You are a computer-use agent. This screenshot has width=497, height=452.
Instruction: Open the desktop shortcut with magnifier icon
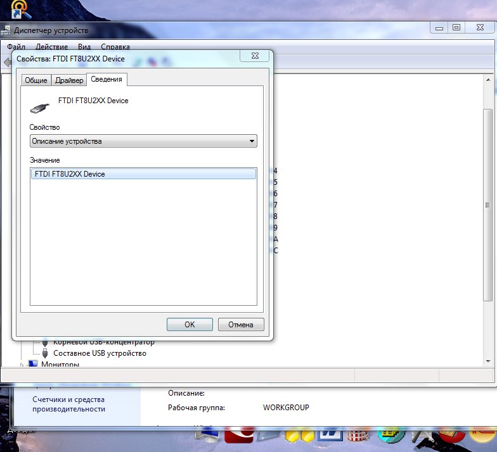21,9
